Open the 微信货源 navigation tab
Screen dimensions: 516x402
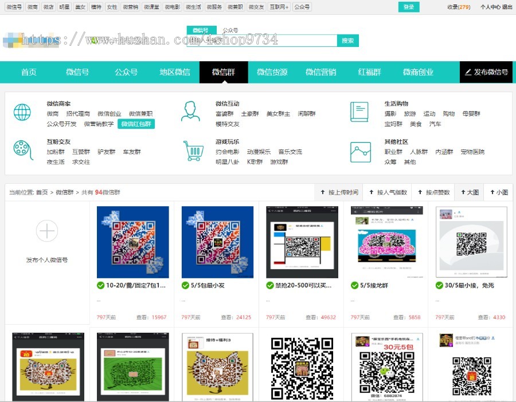pos(272,72)
